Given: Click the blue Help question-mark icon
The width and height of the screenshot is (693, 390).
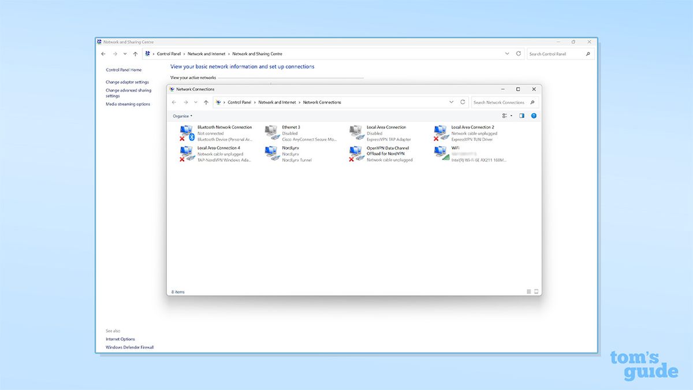Looking at the screenshot, I should pyautogui.click(x=533, y=116).
